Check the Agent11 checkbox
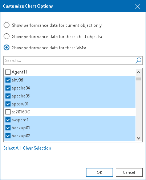This screenshot has width=146, height=180. pyautogui.click(x=8, y=72)
